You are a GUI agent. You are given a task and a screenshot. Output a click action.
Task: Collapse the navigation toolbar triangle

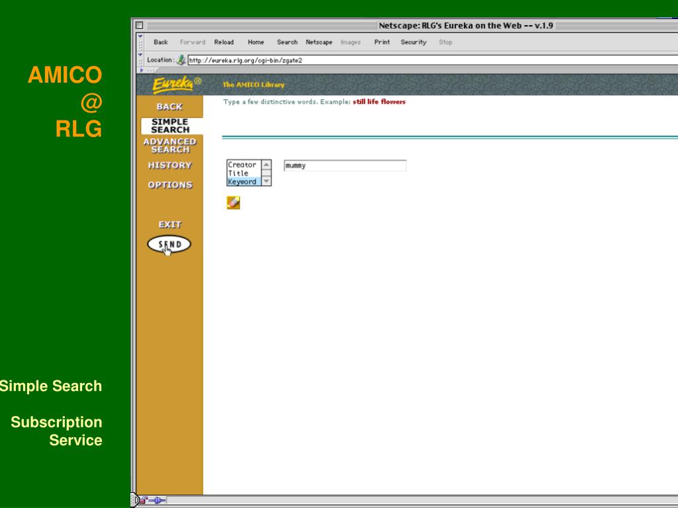(140, 36)
